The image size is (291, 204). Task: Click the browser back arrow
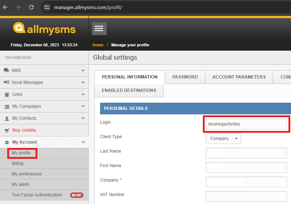5,7
